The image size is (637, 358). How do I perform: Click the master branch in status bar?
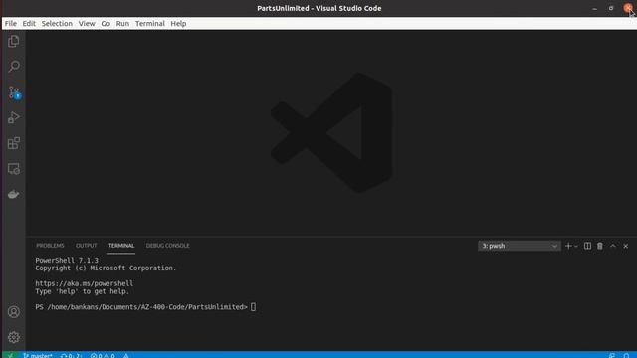coord(38,355)
